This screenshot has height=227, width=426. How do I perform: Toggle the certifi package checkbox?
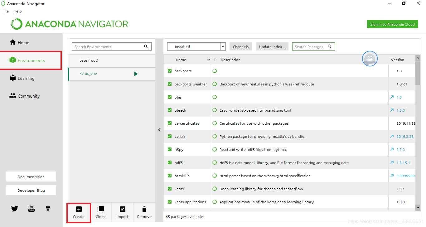[x=170, y=136]
